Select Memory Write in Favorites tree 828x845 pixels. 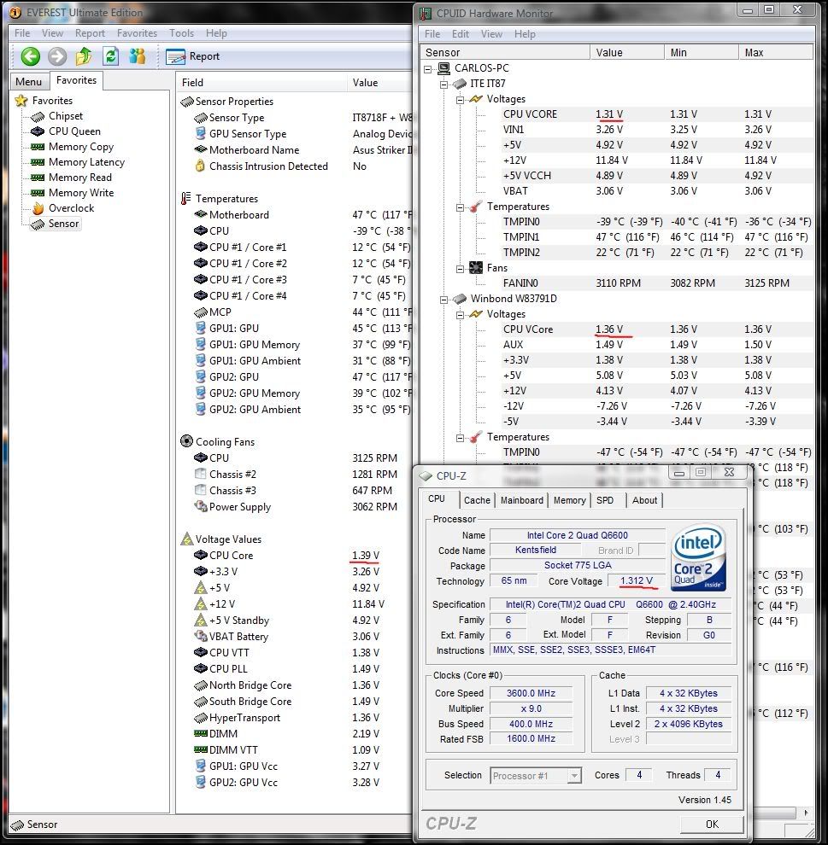tap(81, 192)
